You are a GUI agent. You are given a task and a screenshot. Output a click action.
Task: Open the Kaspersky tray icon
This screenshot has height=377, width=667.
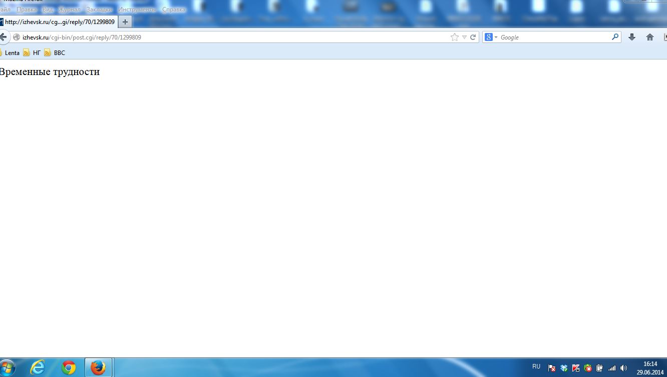576,368
